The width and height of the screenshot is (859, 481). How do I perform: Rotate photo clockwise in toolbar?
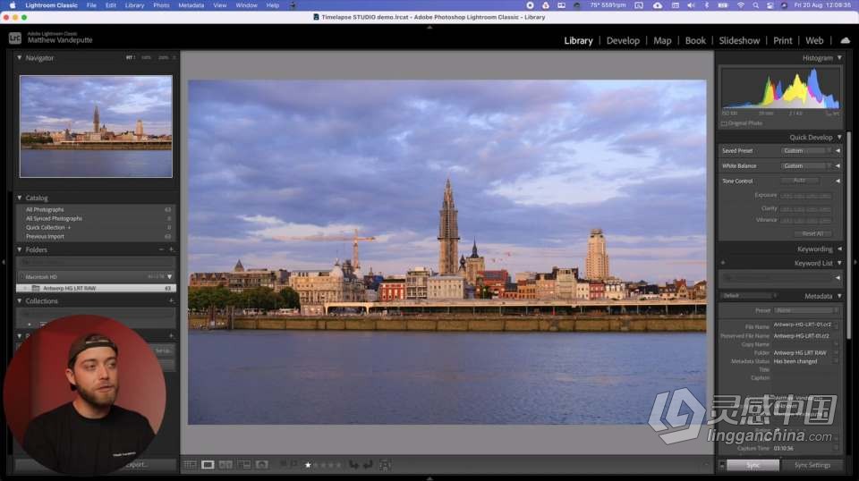click(368, 465)
